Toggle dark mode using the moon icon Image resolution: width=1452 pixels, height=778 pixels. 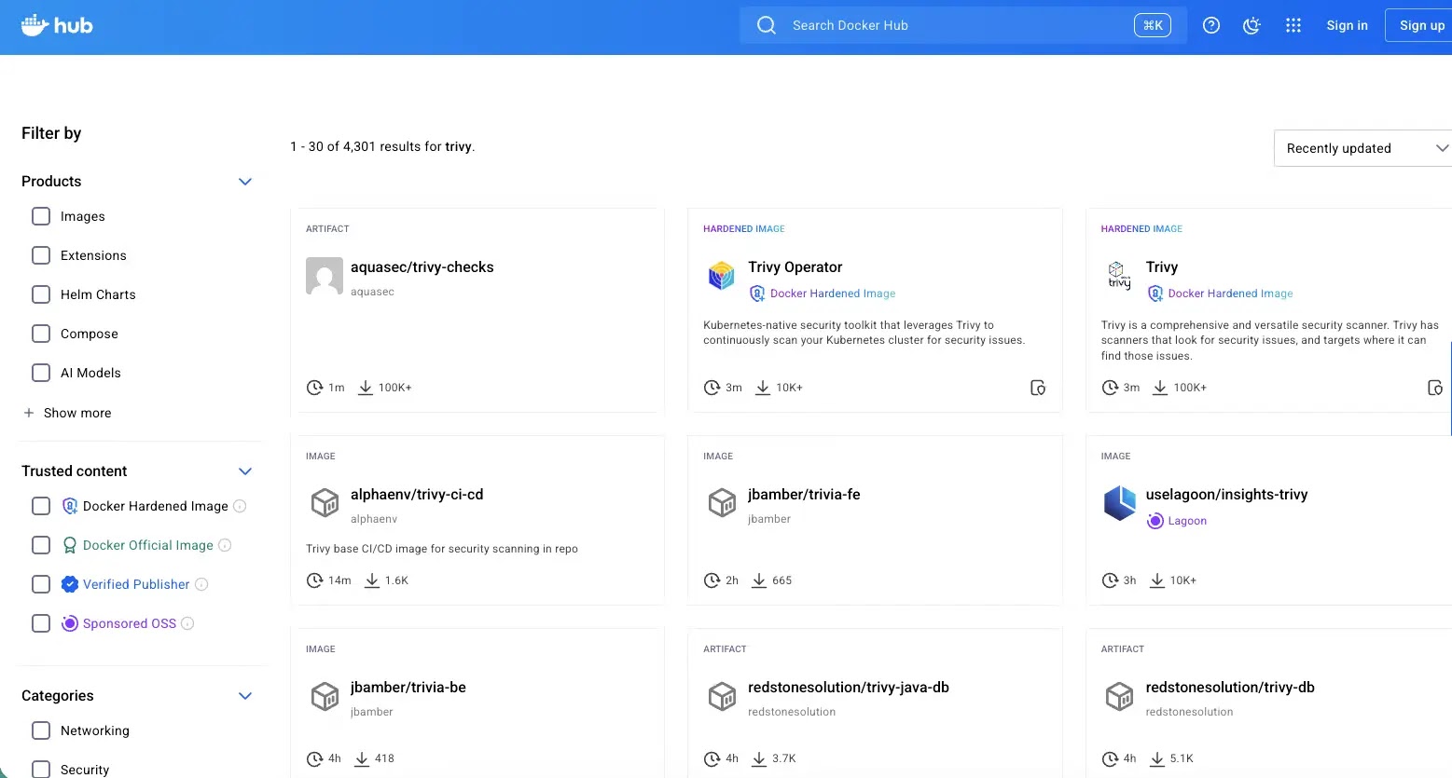pyautogui.click(x=1251, y=25)
